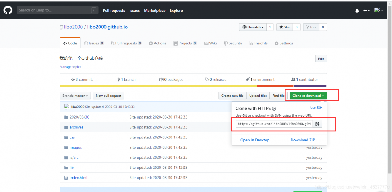Click the help icon beside Clone with HTTPS
This screenshot has height=192, width=392.
coord(274,108)
